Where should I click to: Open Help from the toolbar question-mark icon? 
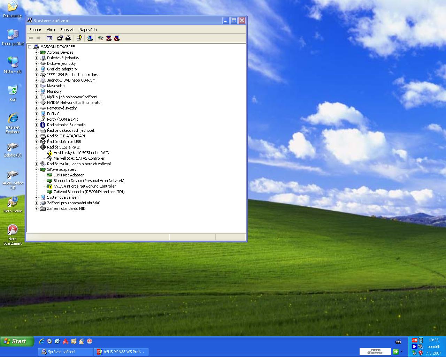[79, 38]
